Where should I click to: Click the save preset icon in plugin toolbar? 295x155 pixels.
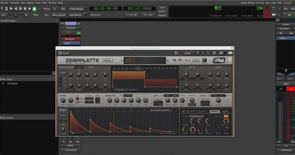(203, 53)
